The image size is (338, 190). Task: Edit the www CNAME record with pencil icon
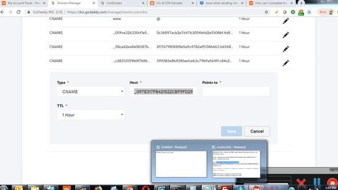pos(286,21)
